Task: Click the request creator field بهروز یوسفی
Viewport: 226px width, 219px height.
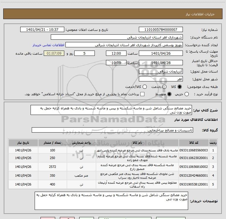Action: tap(124, 45)
